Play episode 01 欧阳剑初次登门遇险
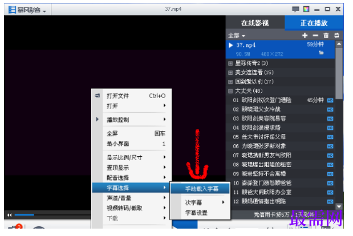 [280, 100]
